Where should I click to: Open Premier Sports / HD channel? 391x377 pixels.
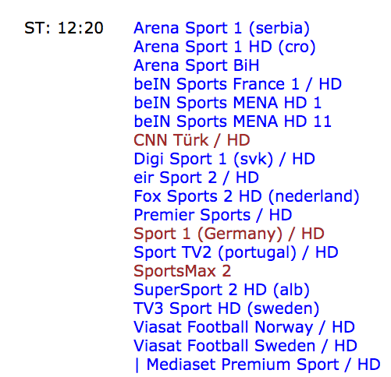[x=213, y=215]
